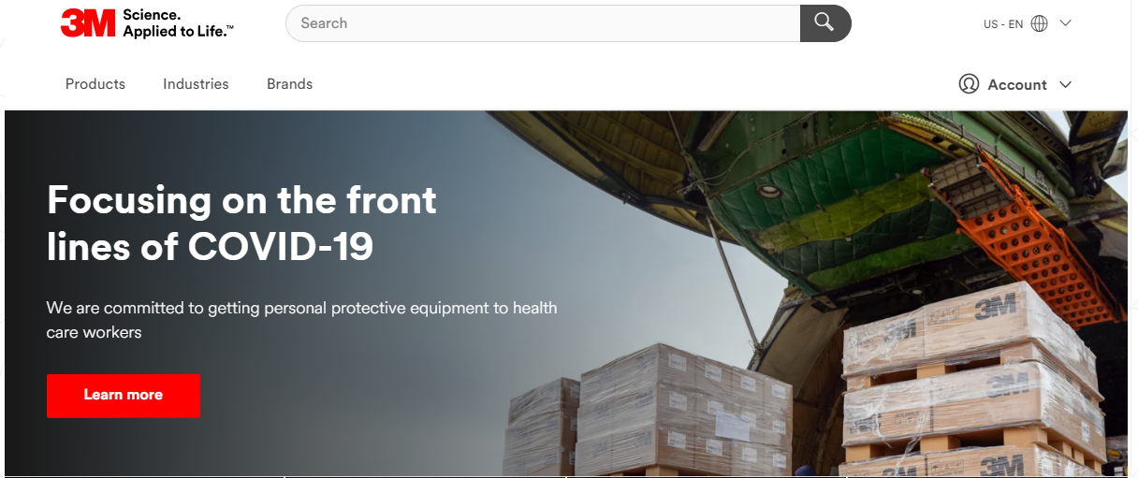Expand the US - EN language chevron

pyautogui.click(x=1065, y=23)
